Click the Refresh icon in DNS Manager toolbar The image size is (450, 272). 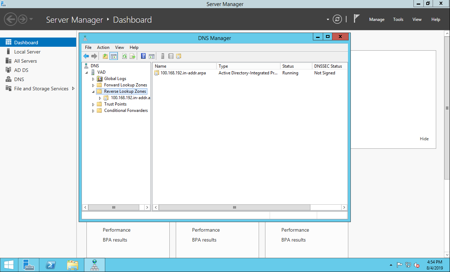124,56
